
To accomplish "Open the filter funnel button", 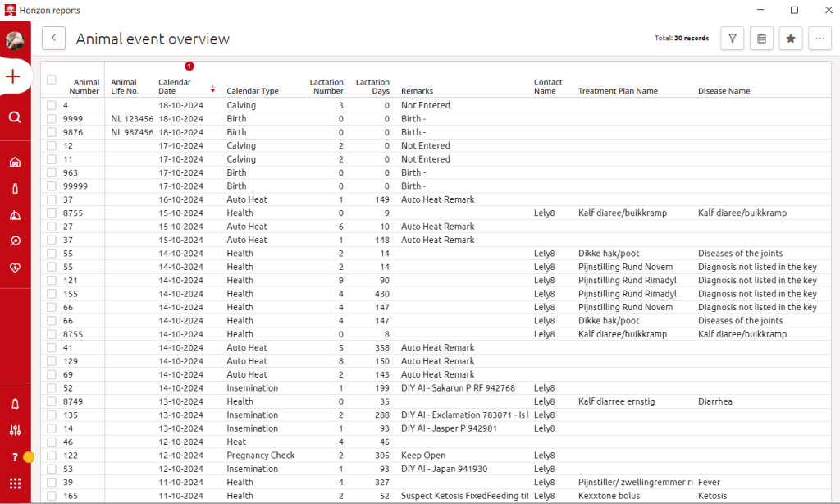I will coord(733,39).
